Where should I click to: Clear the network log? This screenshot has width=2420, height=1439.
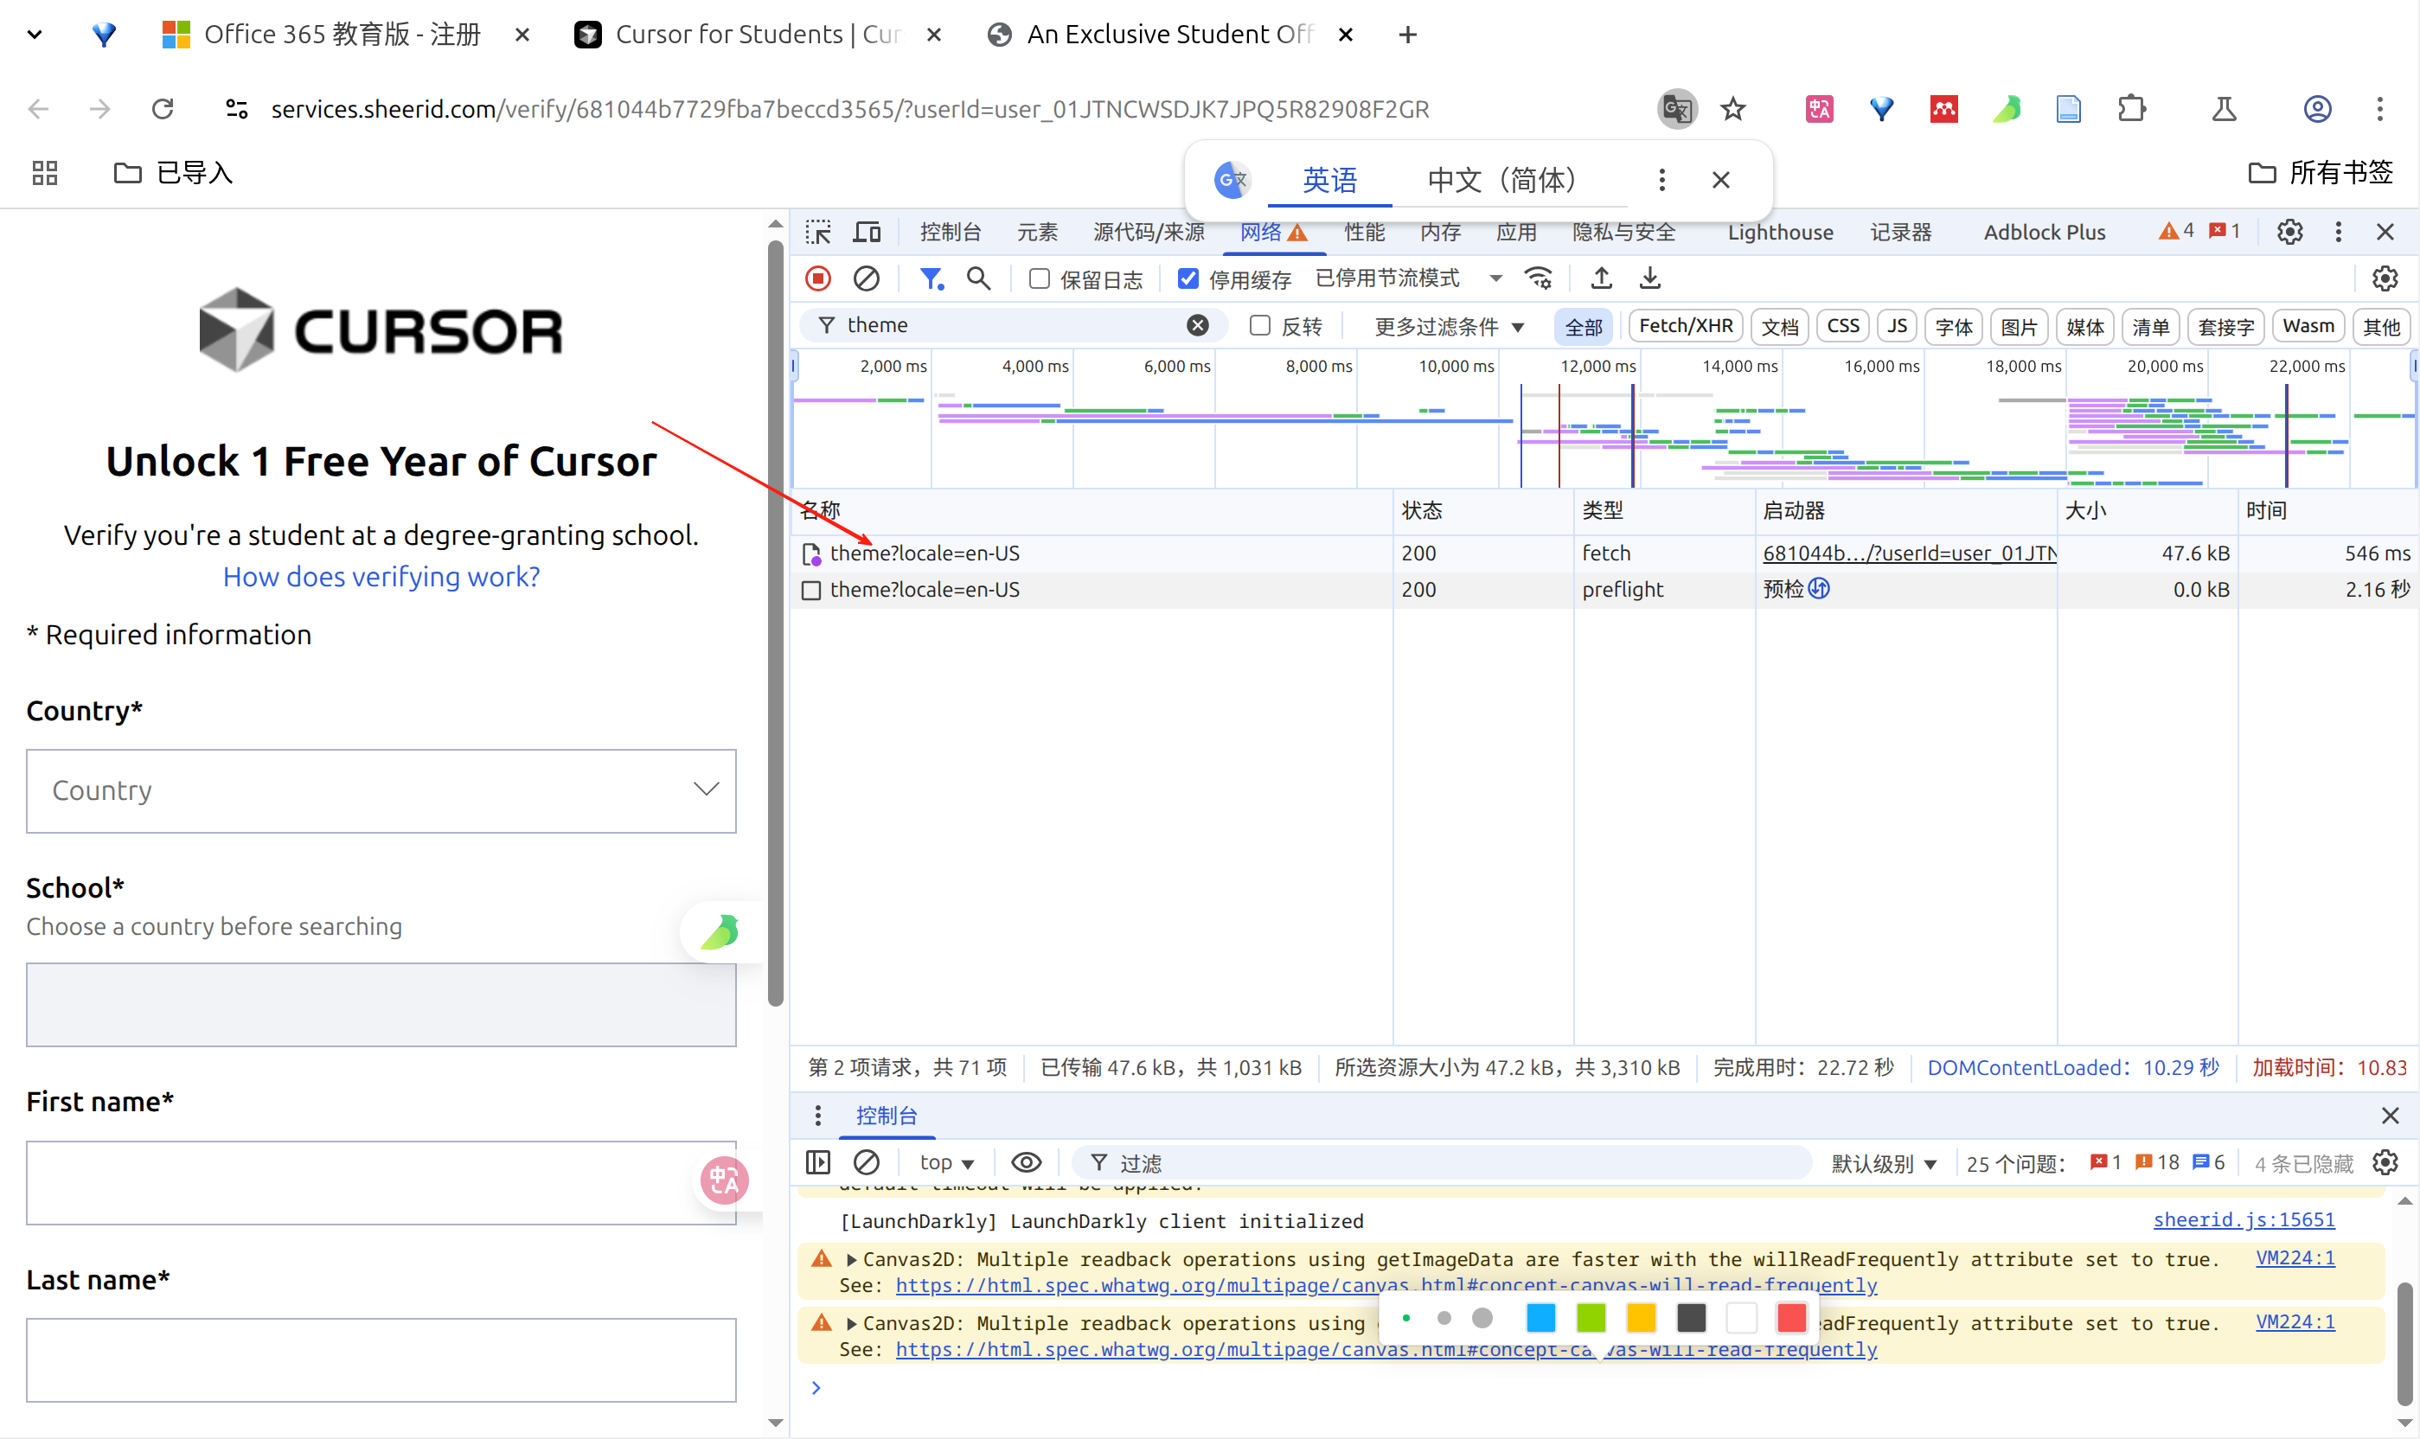pyautogui.click(x=866, y=279)
